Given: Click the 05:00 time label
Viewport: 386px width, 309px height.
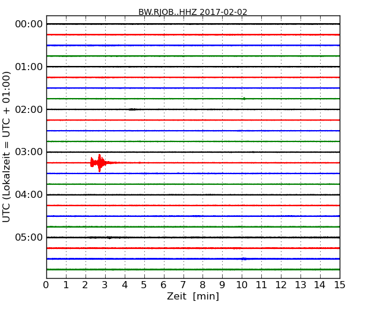Looking at the screenshot, I should pos(29,237).
